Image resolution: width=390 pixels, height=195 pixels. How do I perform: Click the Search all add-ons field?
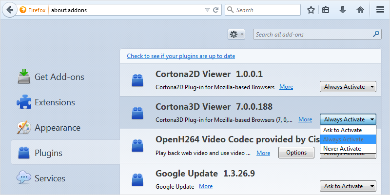click(x=317, y=34)
